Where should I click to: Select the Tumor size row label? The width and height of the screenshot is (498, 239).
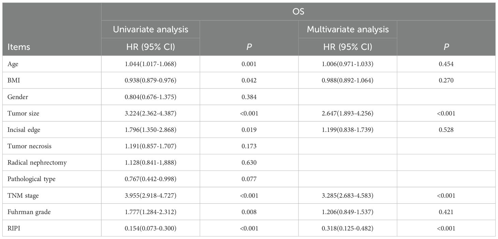coord(23,113)
